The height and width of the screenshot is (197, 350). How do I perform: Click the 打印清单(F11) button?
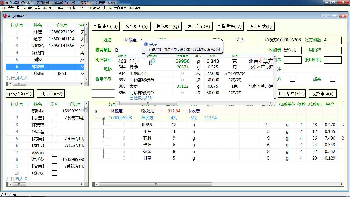[x=292, y=94]
